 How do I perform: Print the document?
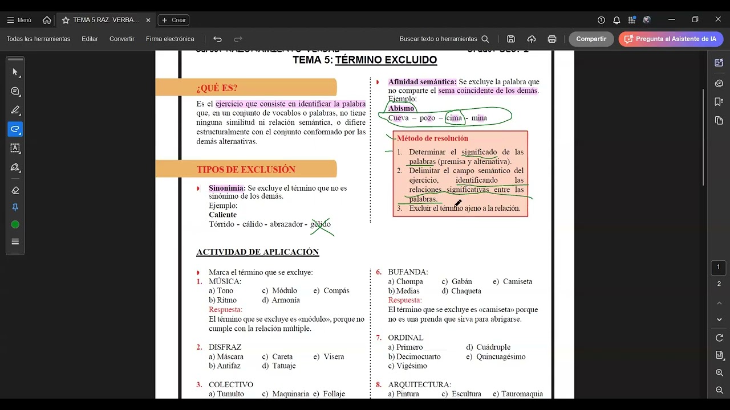click(552, 39)
